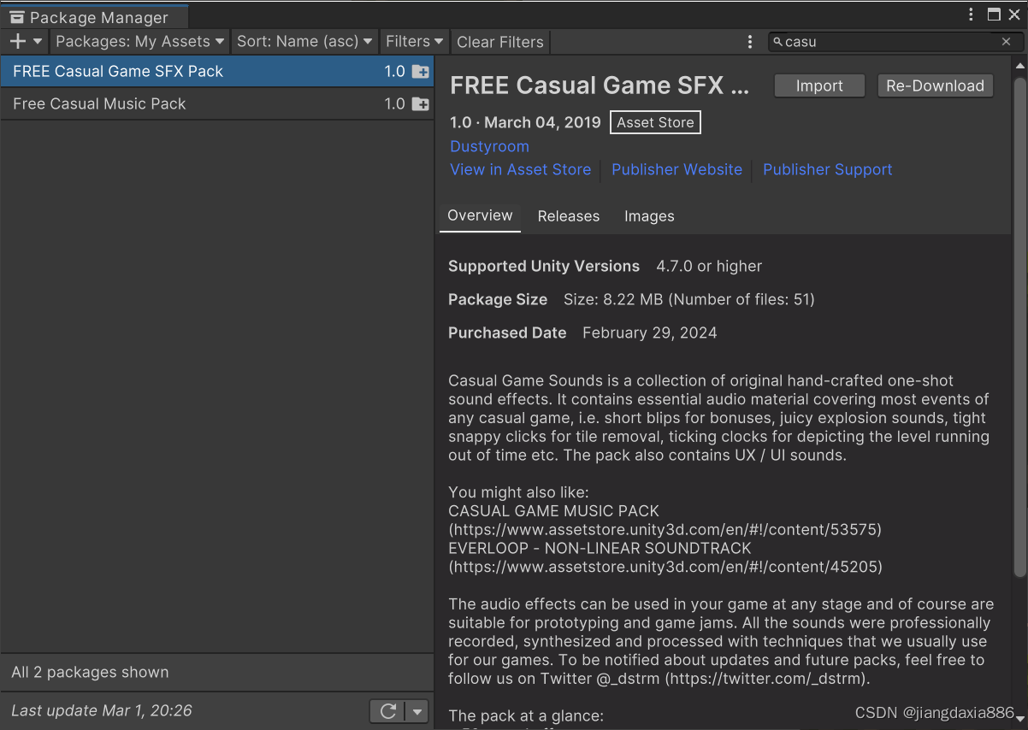
Task: Open the add-package dropdown arrow
Action: point(38,41)
